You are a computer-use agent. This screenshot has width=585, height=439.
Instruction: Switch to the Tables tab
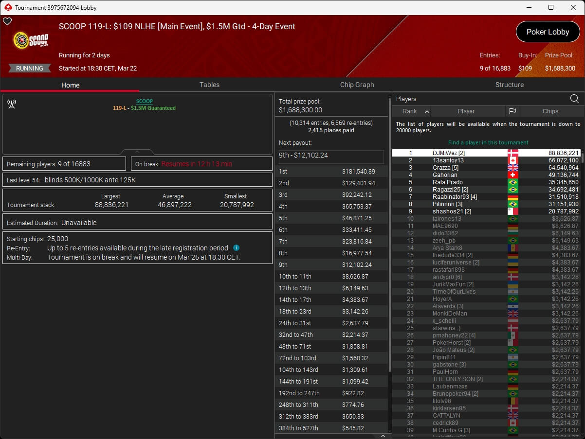tap(209, 85)
